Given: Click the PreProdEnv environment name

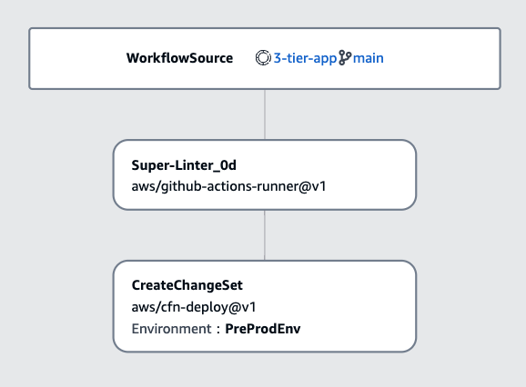Looking at the screenshot, I should coord(263,329).
